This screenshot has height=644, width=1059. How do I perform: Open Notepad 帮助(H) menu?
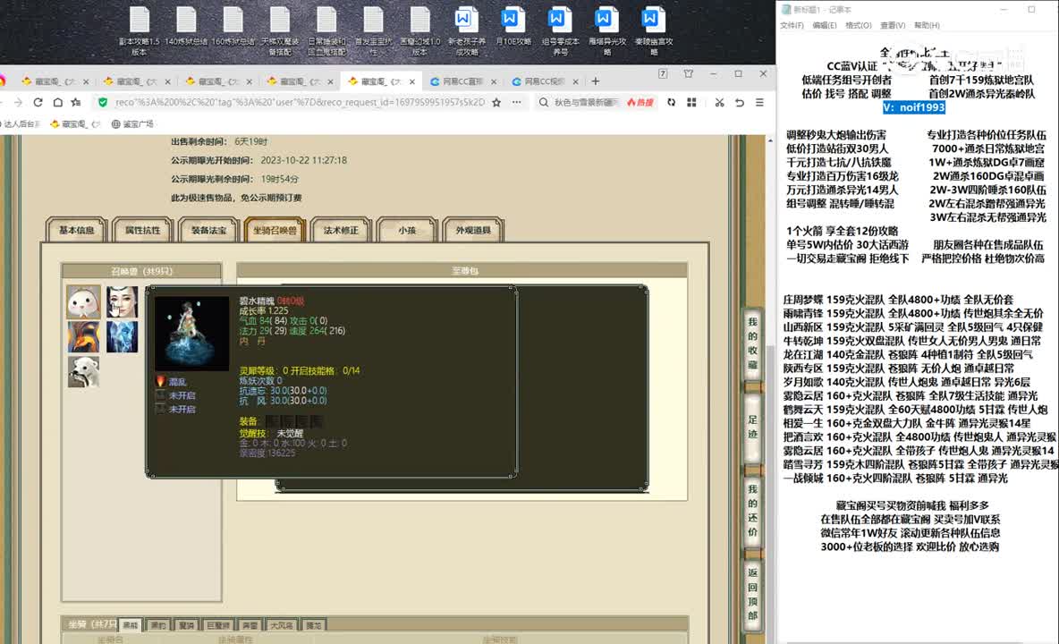click(x=927, y=26)
